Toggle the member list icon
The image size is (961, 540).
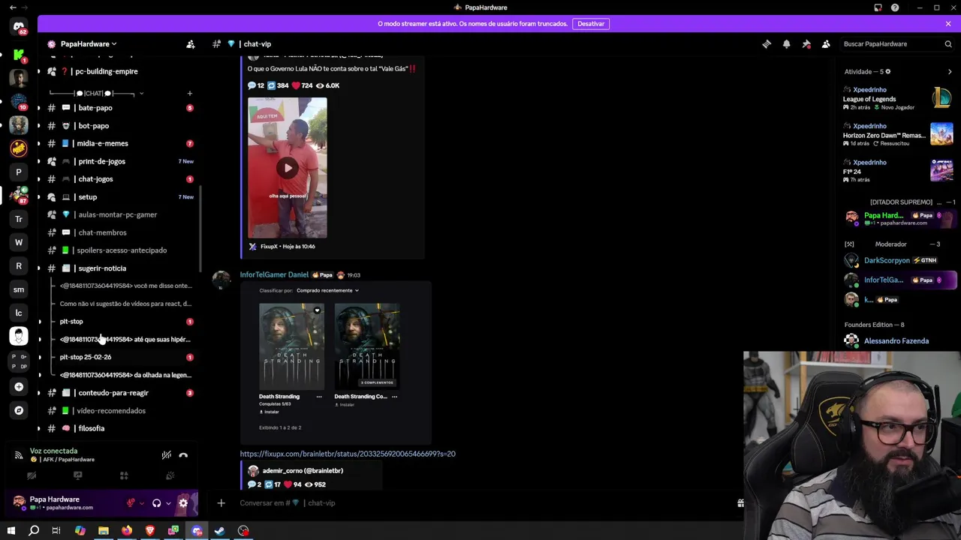point(826,44)
